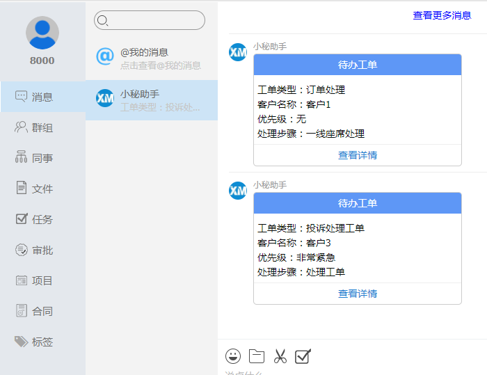
Task: Click the checkbox task icon in chat toolbar
Action: pyautogui.click(x=303, y=356)
